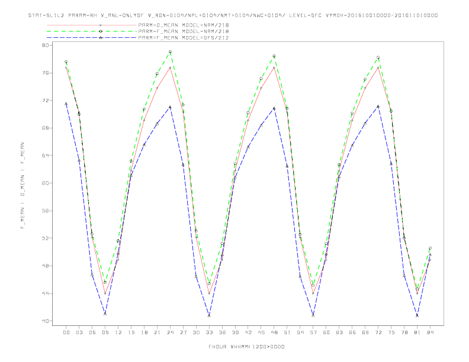Click x-axis forecast hour 12
The width and height of the screenshot is (469, 362).
118,332
